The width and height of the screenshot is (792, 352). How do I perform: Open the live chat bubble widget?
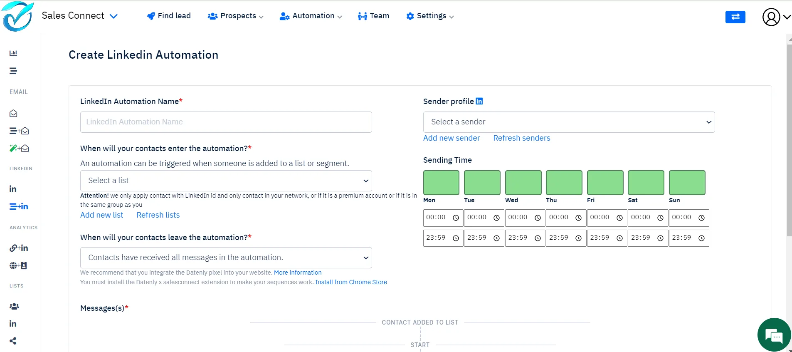pyautogui.click(x=774, y=335)
